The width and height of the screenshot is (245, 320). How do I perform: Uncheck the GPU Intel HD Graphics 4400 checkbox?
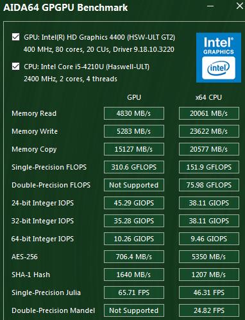point(15,37)
